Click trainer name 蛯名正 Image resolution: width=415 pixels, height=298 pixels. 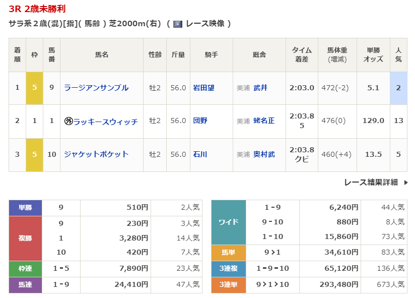pos(264,121)
